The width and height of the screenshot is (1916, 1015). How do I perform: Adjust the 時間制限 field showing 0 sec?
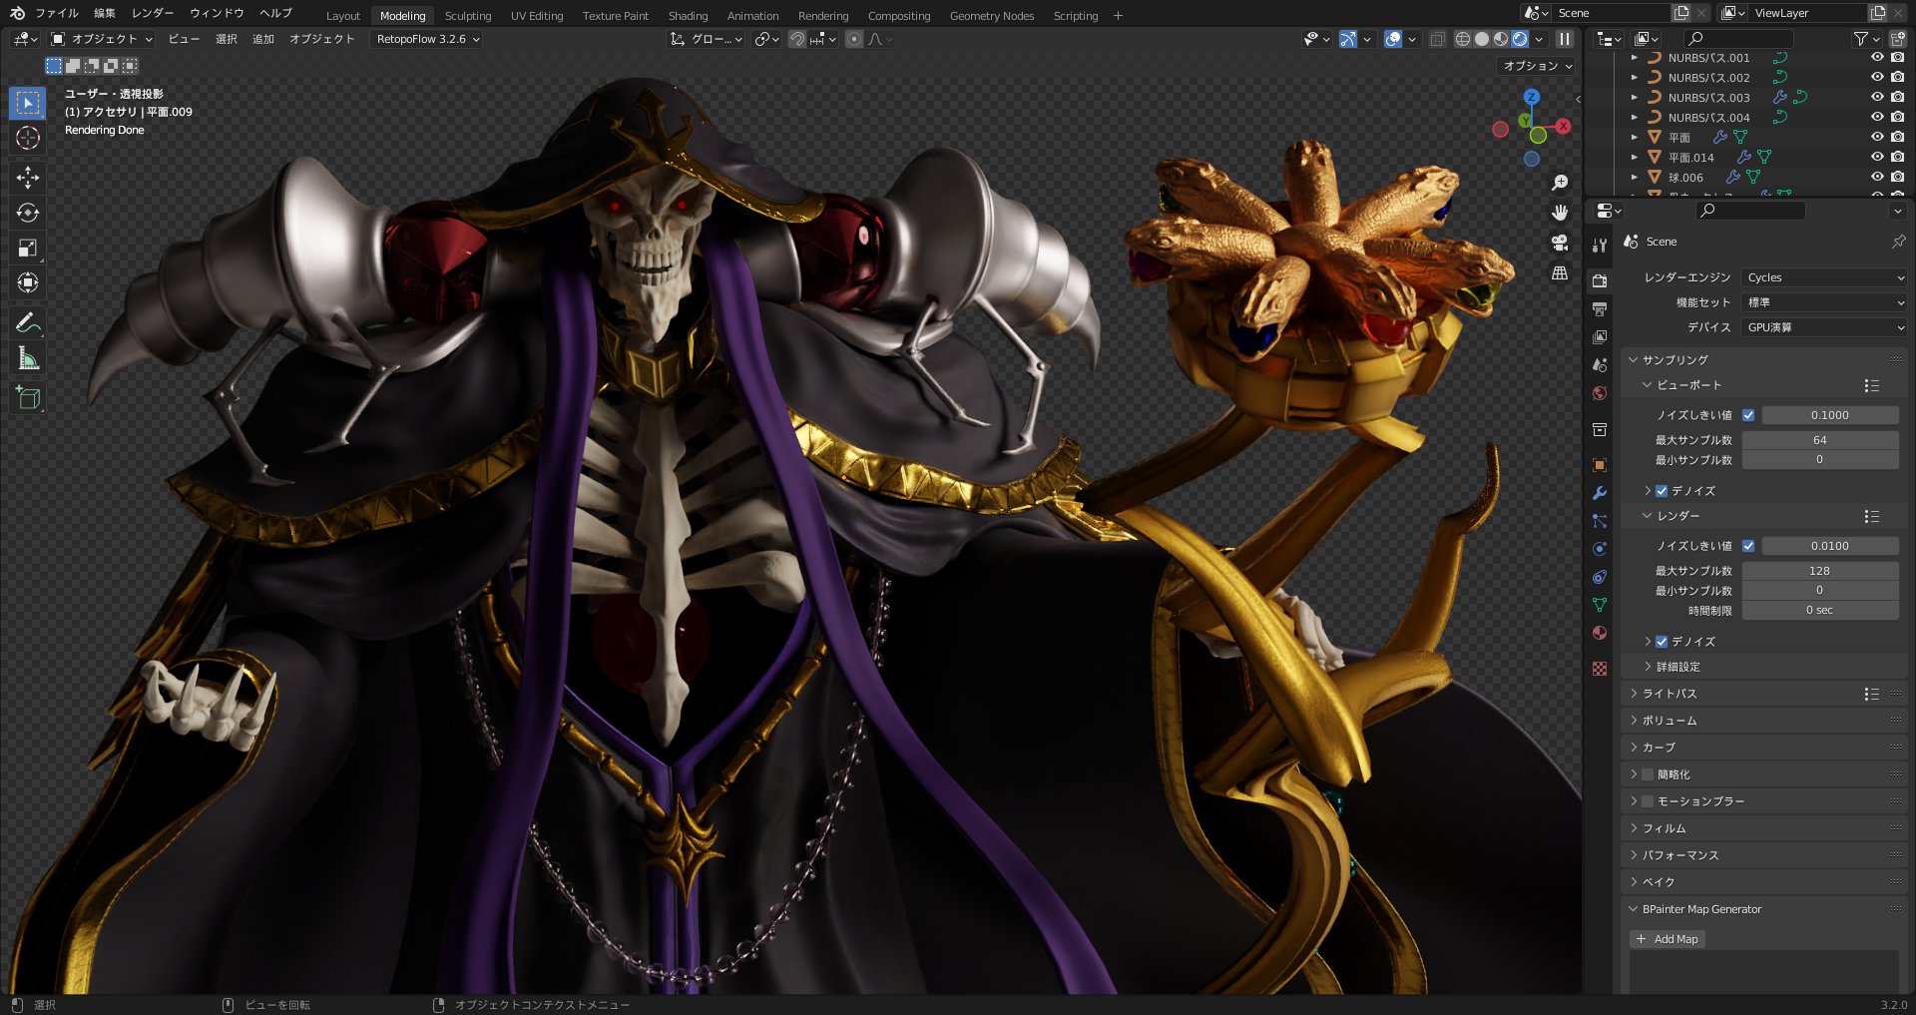1820,610
